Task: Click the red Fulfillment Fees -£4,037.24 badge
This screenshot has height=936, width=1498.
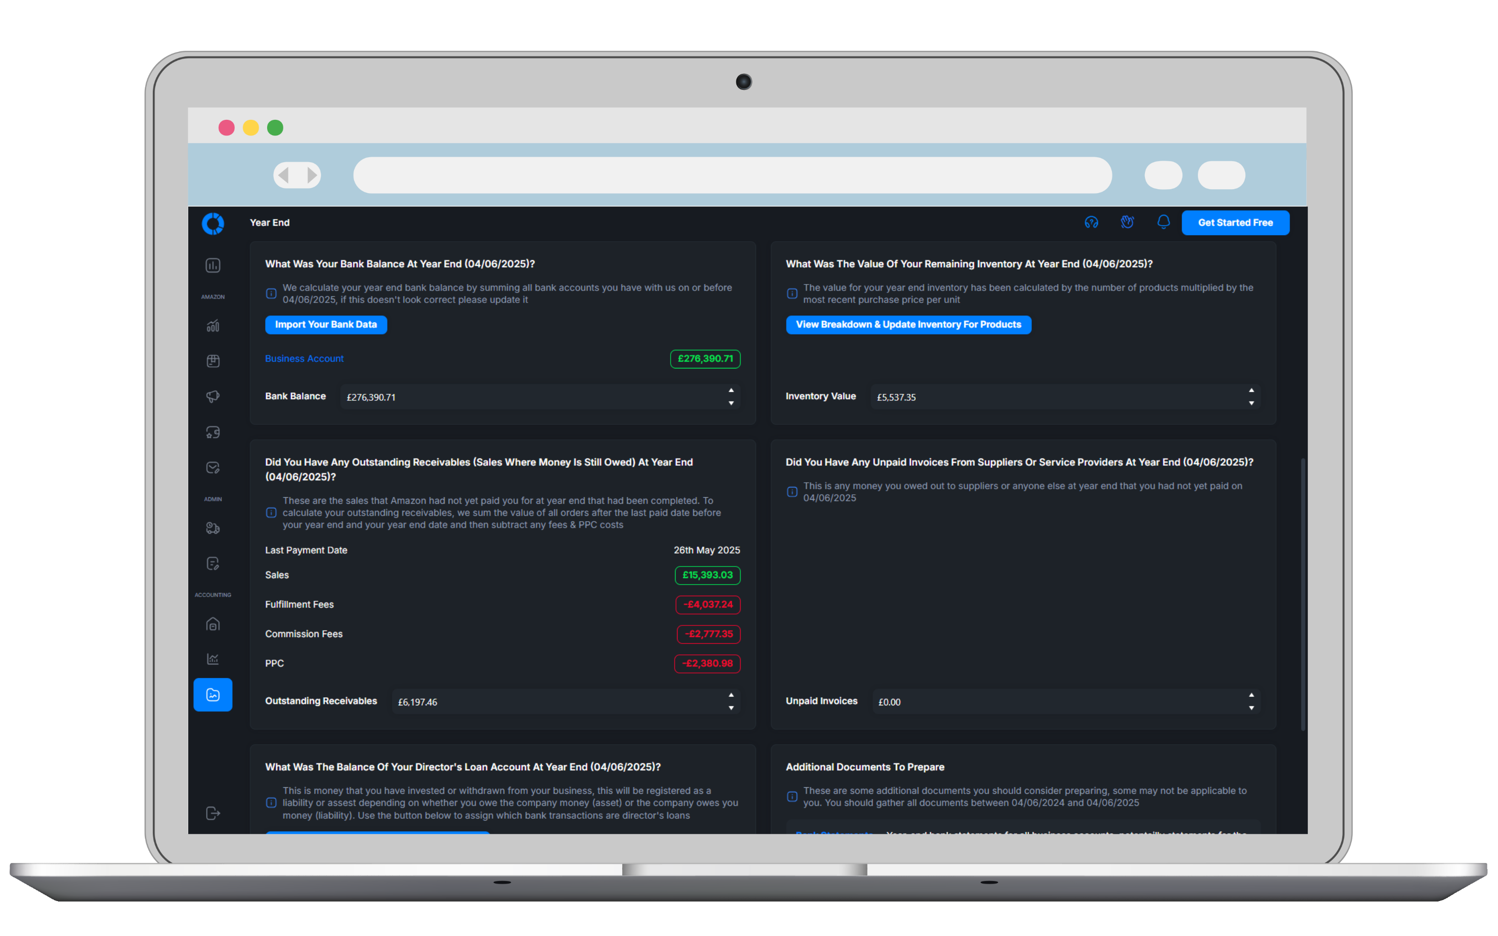Action: tap(708, 605)
